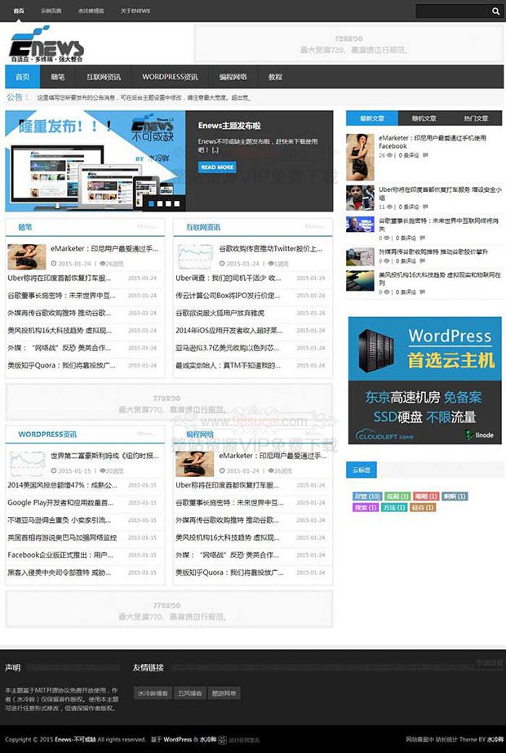
Task: Click the search magnifier icon
Action: [x=495, y=11]
